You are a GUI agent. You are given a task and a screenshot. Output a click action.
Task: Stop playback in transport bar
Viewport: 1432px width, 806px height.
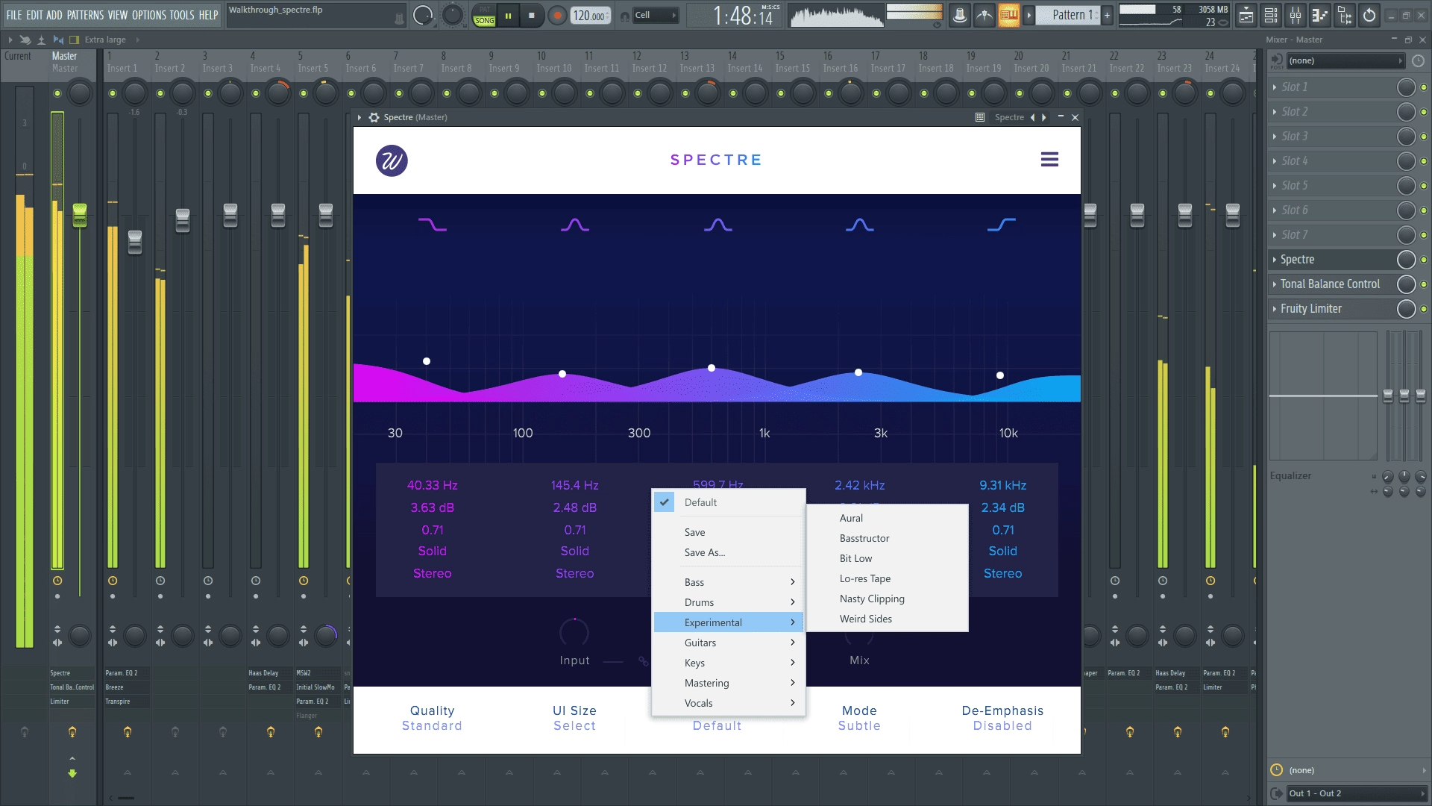[532, 15]
